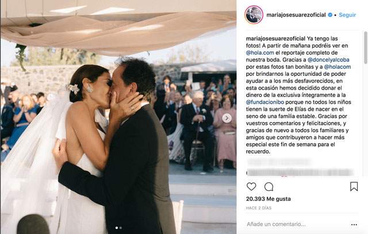Click the mariajosesuarezoficial header username
368x234 pixels.
coord(296,15)
